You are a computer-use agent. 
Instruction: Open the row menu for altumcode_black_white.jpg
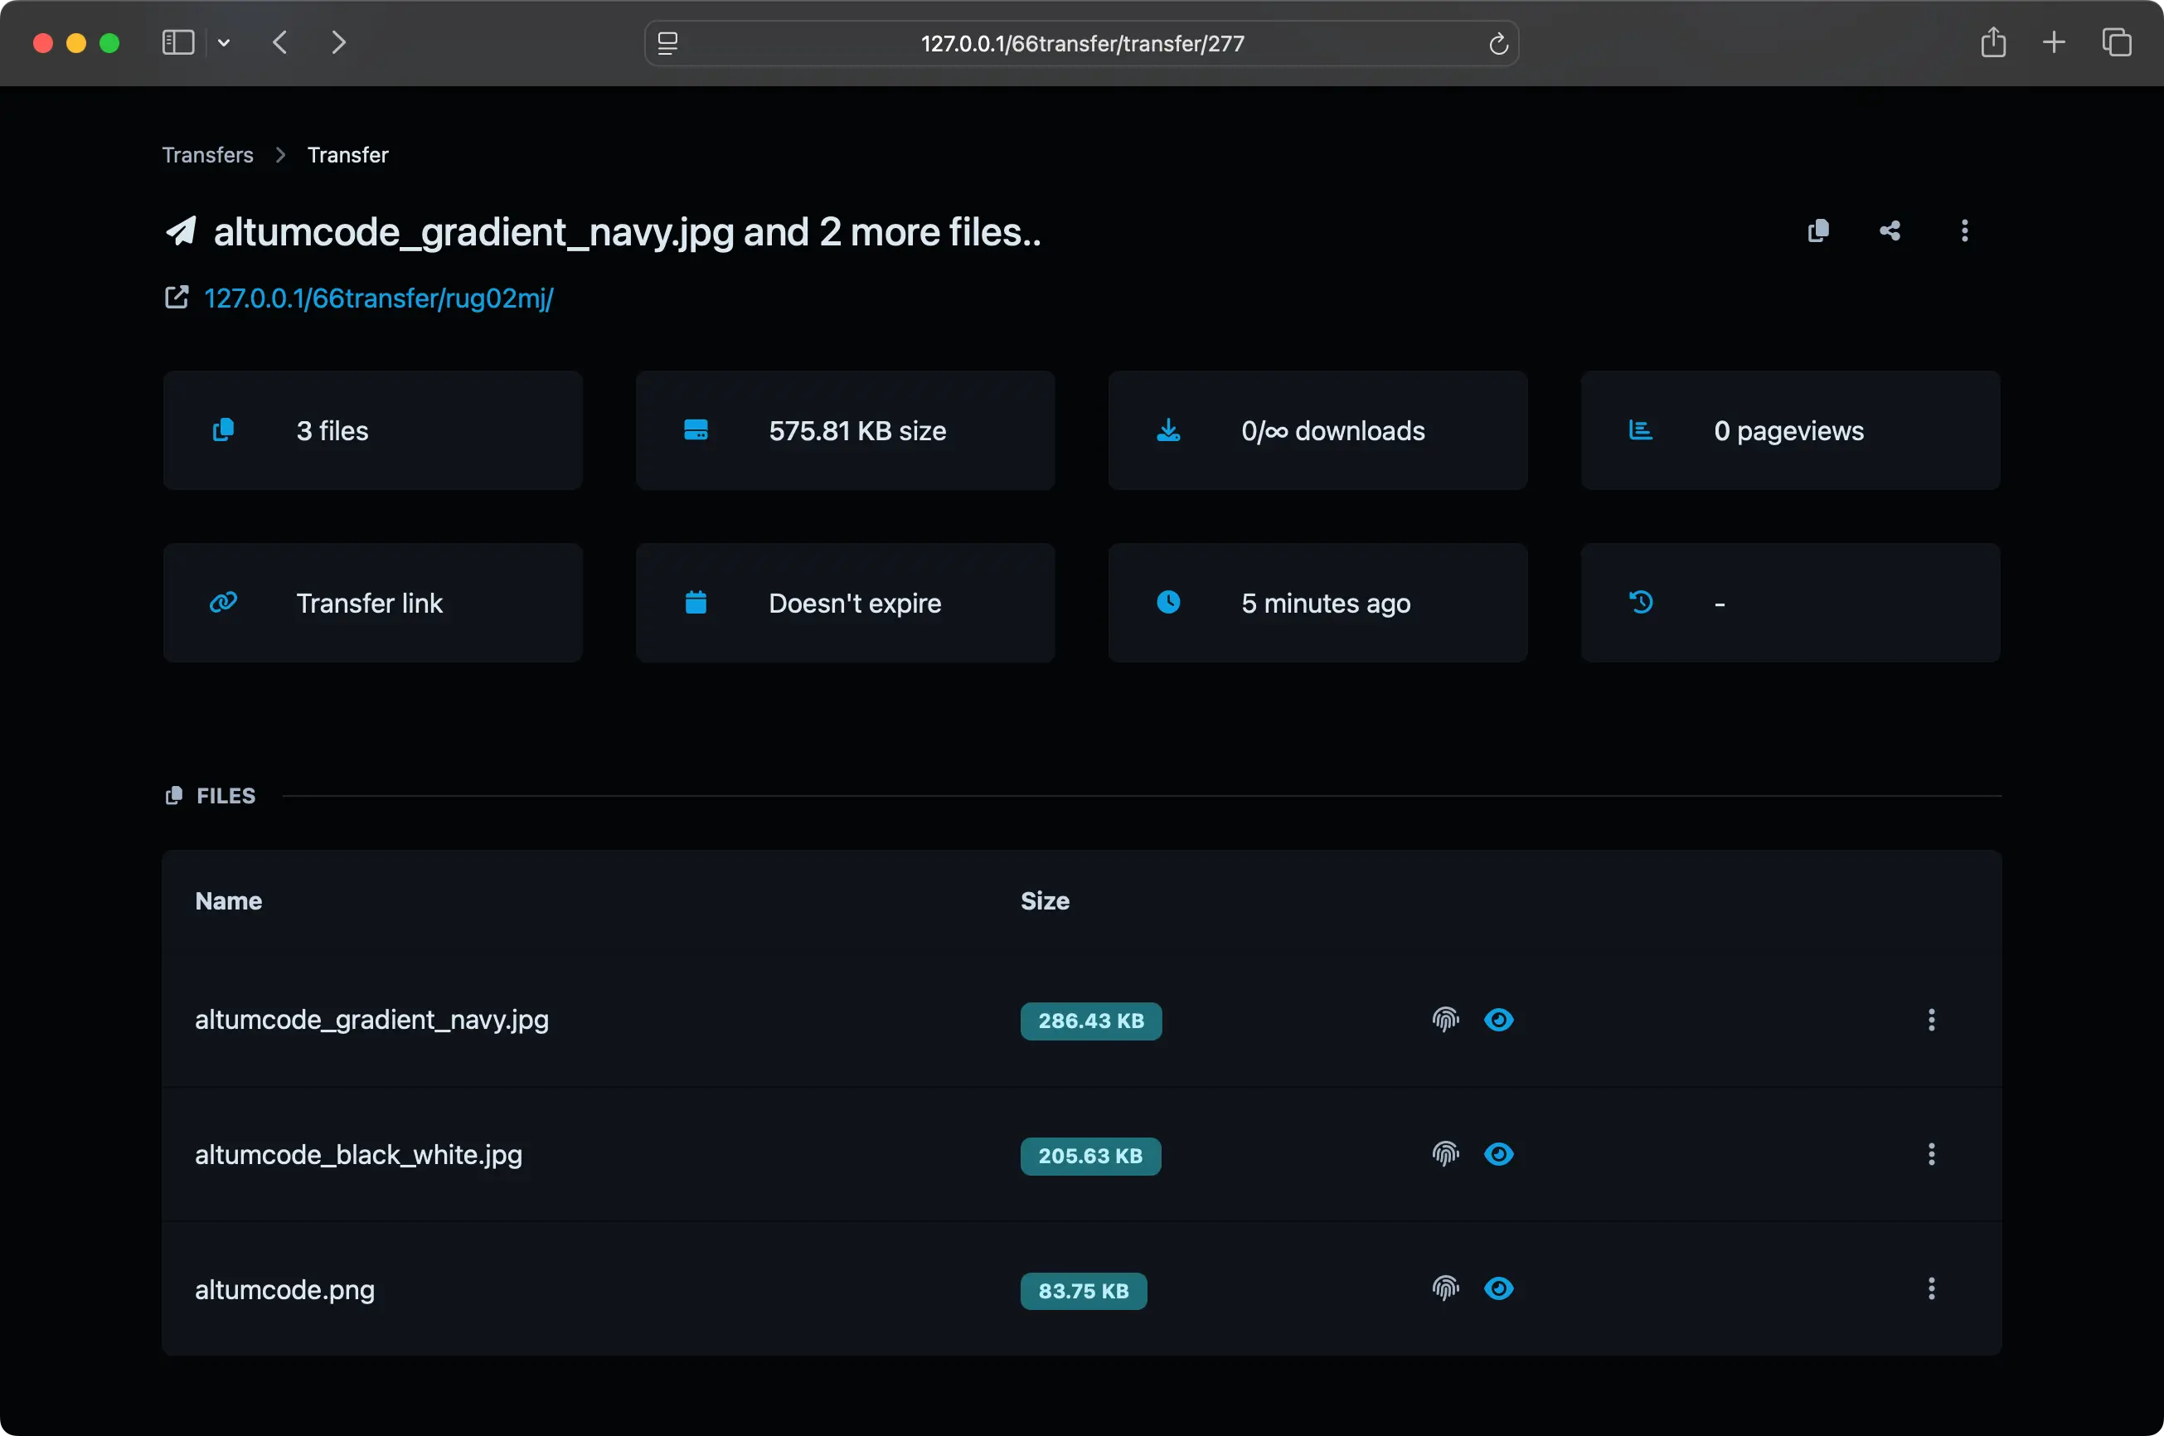[1930, 1154]
